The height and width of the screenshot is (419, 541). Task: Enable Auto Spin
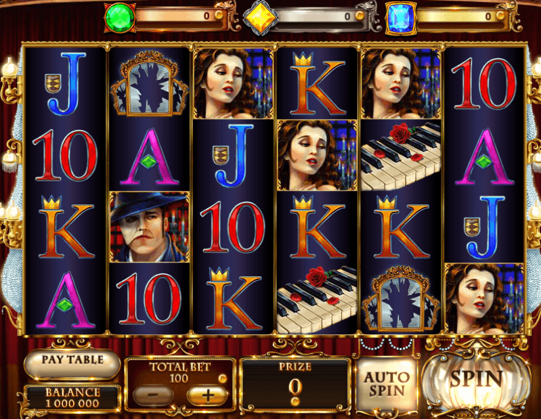387,384
